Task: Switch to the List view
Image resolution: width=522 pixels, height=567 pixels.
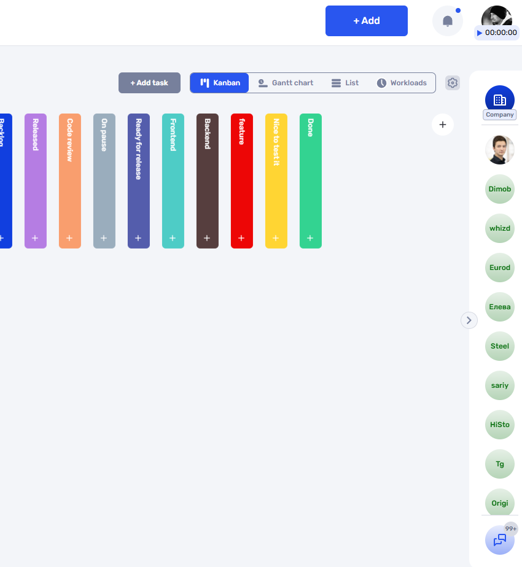Action: click(x=345, y=83)
